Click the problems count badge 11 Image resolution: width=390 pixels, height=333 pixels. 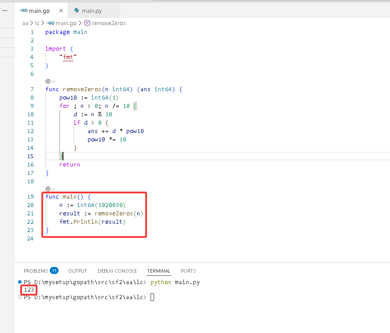pyautogui.click(x=54, y=270)
